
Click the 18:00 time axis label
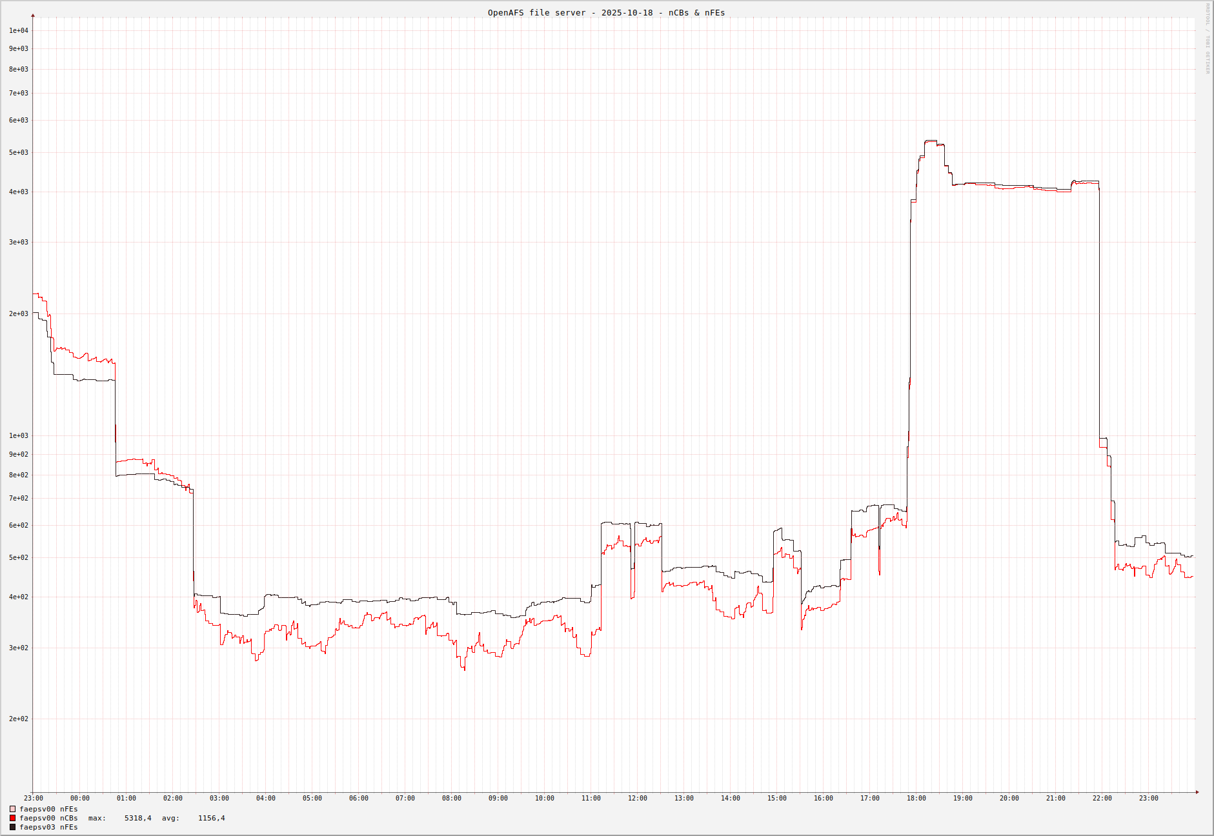[916, 799]
